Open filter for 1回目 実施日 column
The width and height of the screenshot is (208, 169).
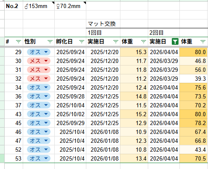click(x=116, y=41)
